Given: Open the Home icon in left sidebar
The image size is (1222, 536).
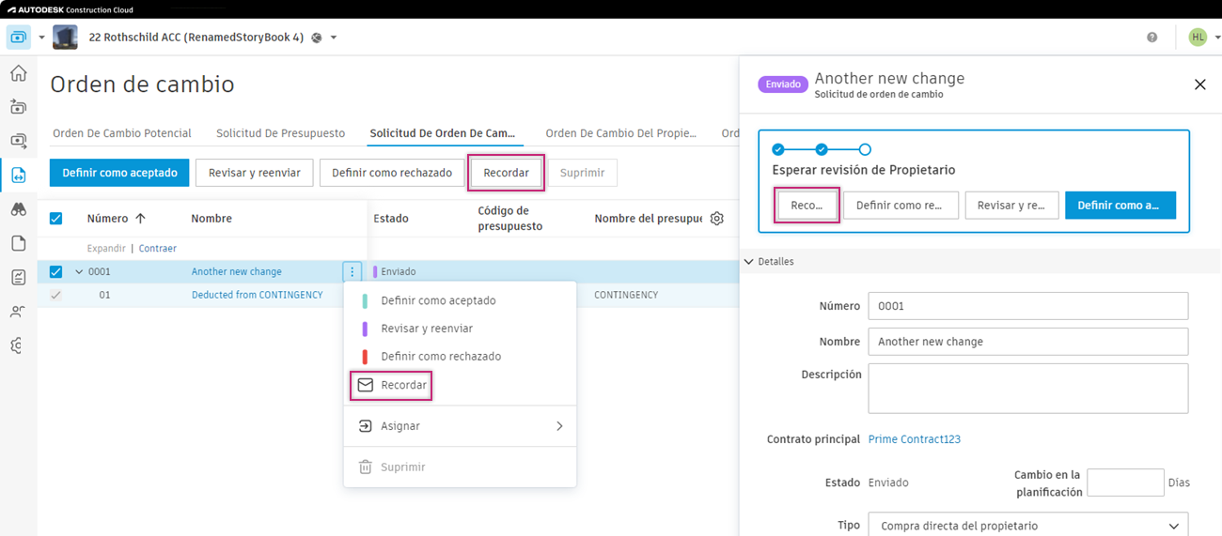Looking at the screenshot, I should click(x=18, y=73).
